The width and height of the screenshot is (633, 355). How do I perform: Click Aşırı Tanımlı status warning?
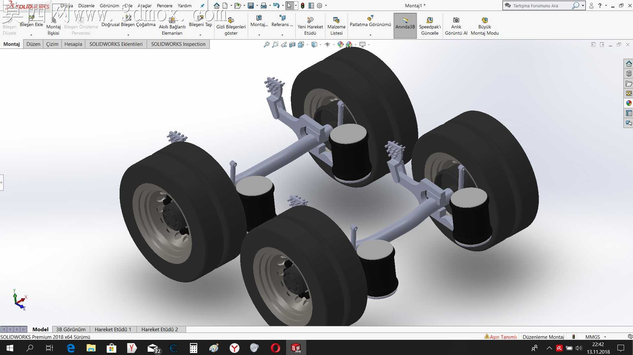[x=500, y=337]
